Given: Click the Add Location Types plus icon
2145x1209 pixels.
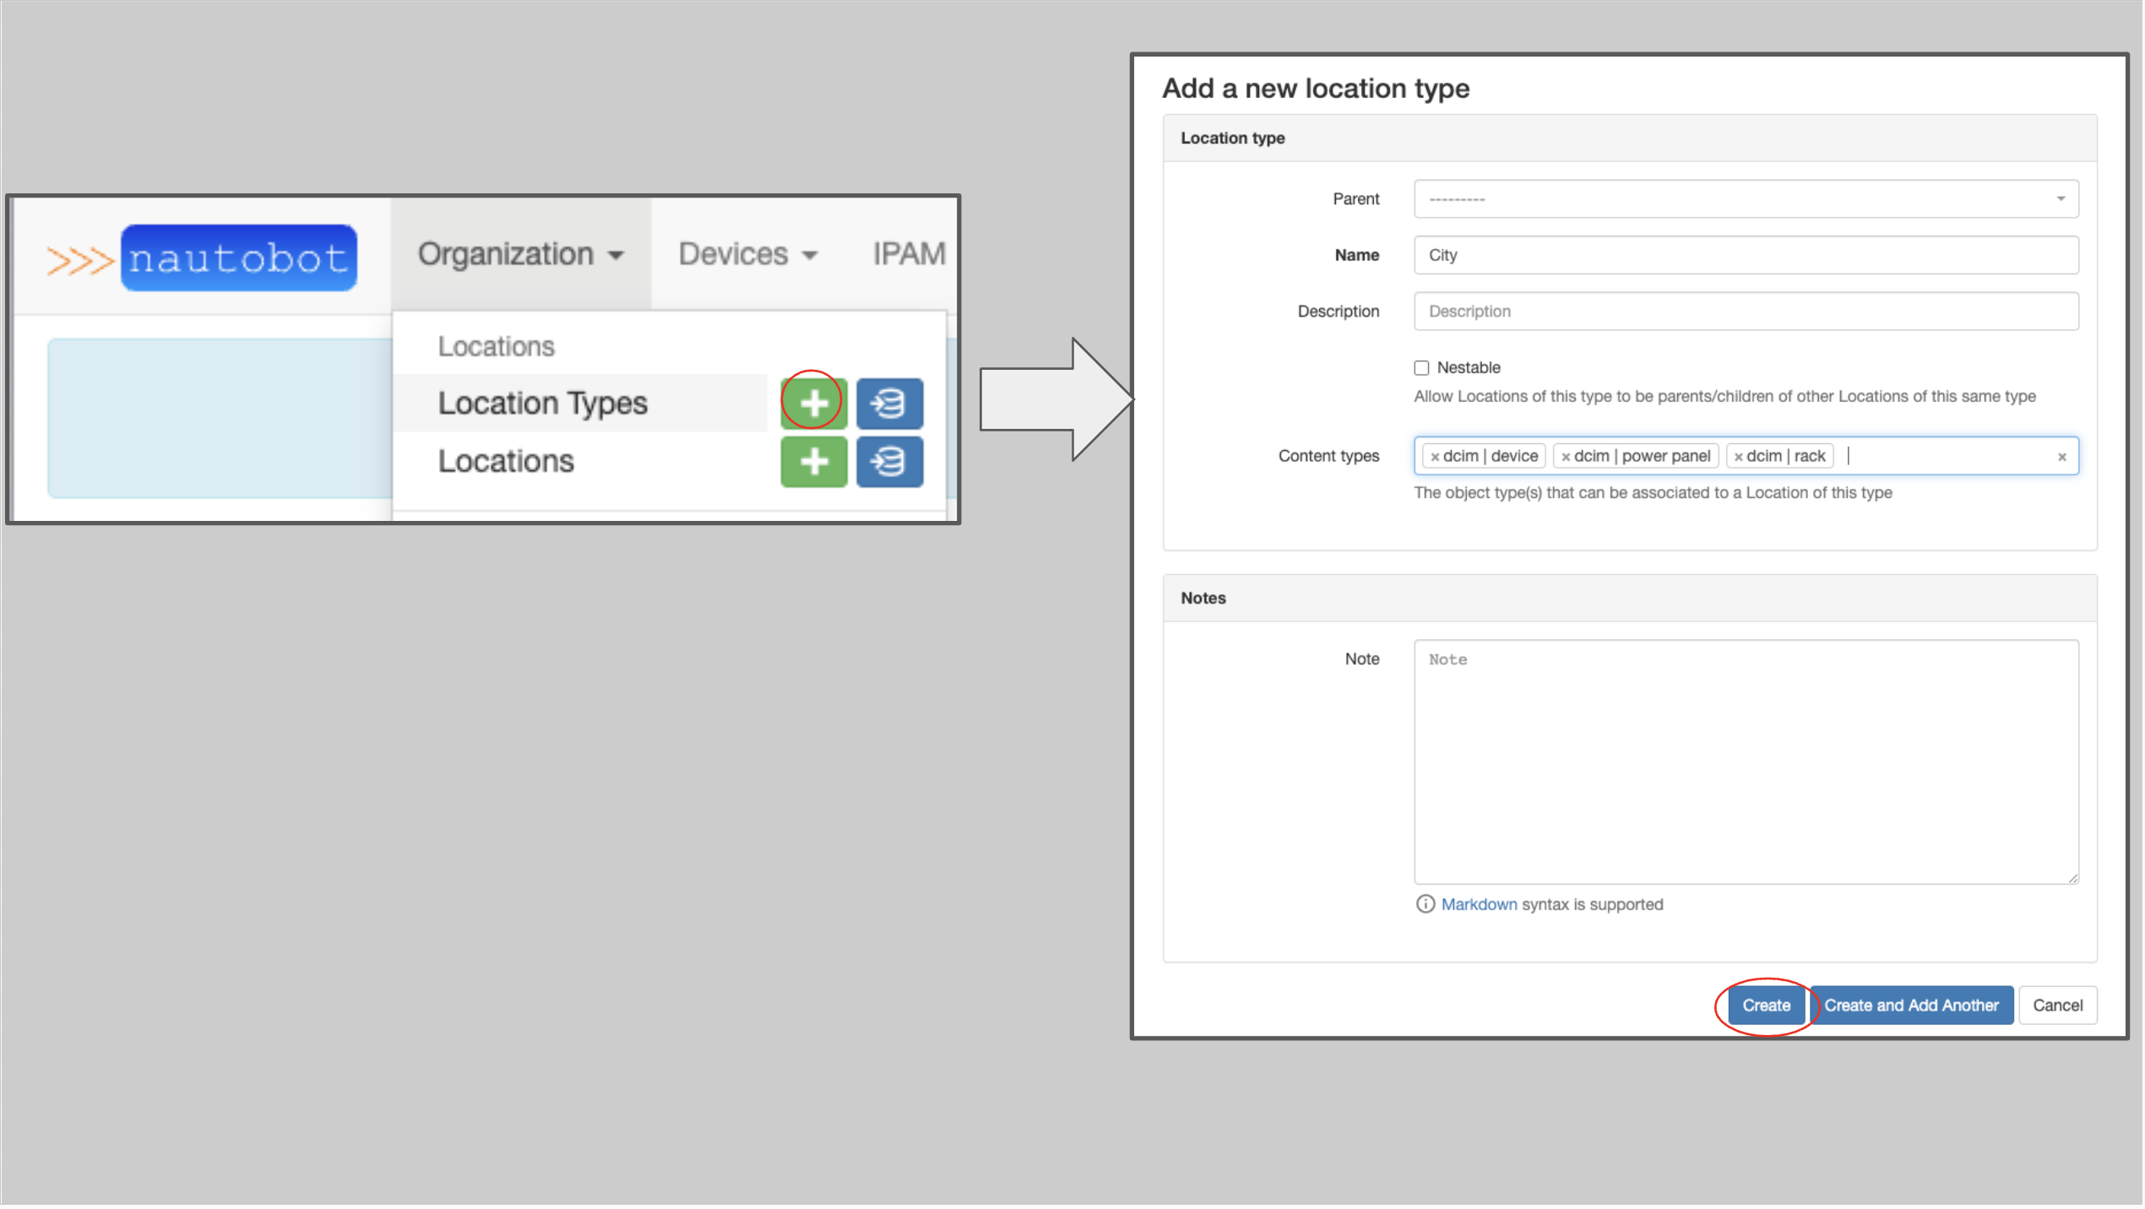Looking at the screenshot, I should (x=813, y=402).
